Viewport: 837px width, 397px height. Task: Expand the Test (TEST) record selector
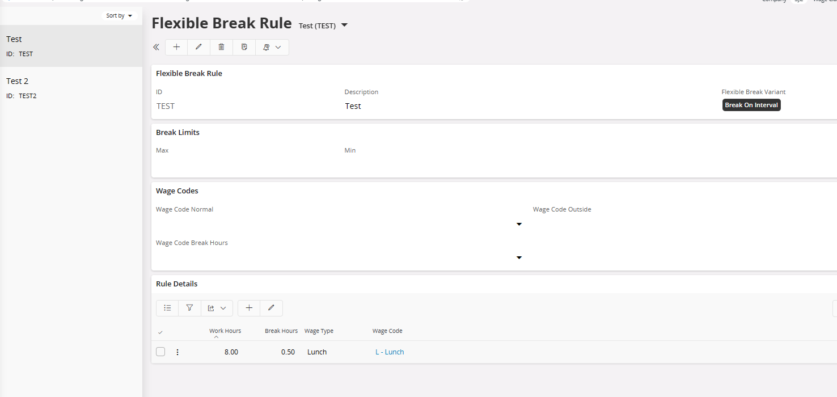coord(344,26)
